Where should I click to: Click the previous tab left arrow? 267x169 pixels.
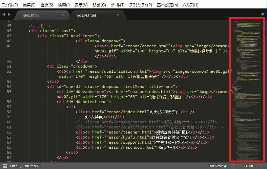pos(4,15)
